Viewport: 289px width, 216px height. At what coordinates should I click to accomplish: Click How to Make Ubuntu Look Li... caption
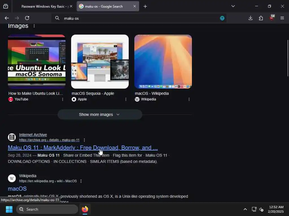(x=36, y=93)
